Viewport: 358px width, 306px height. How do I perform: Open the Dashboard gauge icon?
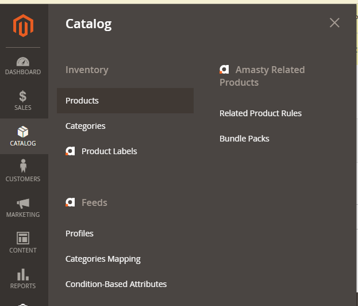click(23, 62)
